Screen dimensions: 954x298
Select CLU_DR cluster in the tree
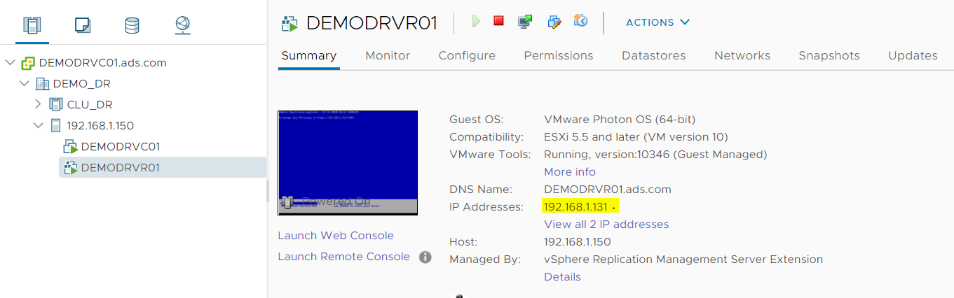click(90, 105)
